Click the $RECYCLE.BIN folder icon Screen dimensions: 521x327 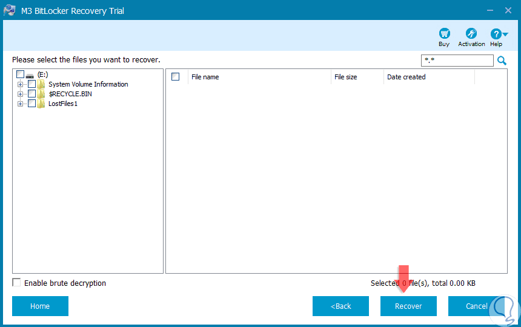(x=41, y=94)
